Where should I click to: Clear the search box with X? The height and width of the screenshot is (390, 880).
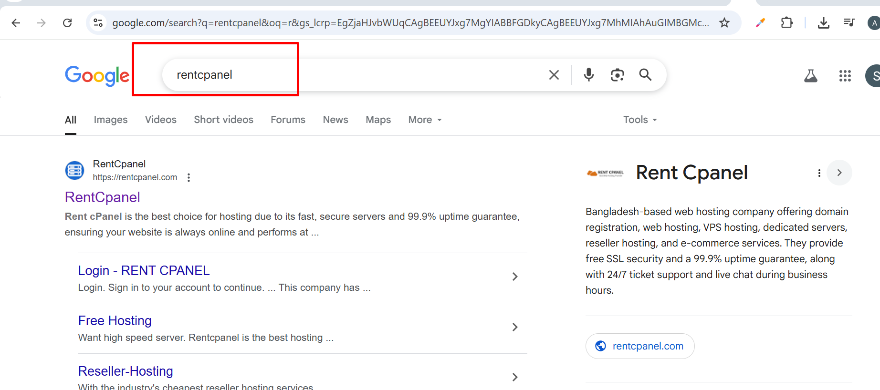coord(554,75)
